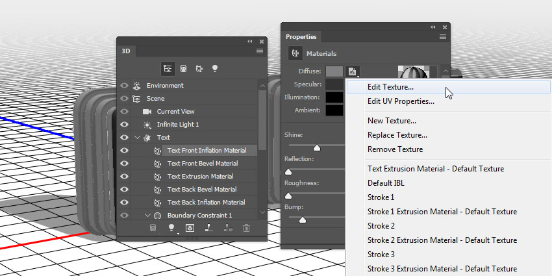Filter the 3D panel by whole scene
Screen dimensions: 552x276
(x=168, y=69)
